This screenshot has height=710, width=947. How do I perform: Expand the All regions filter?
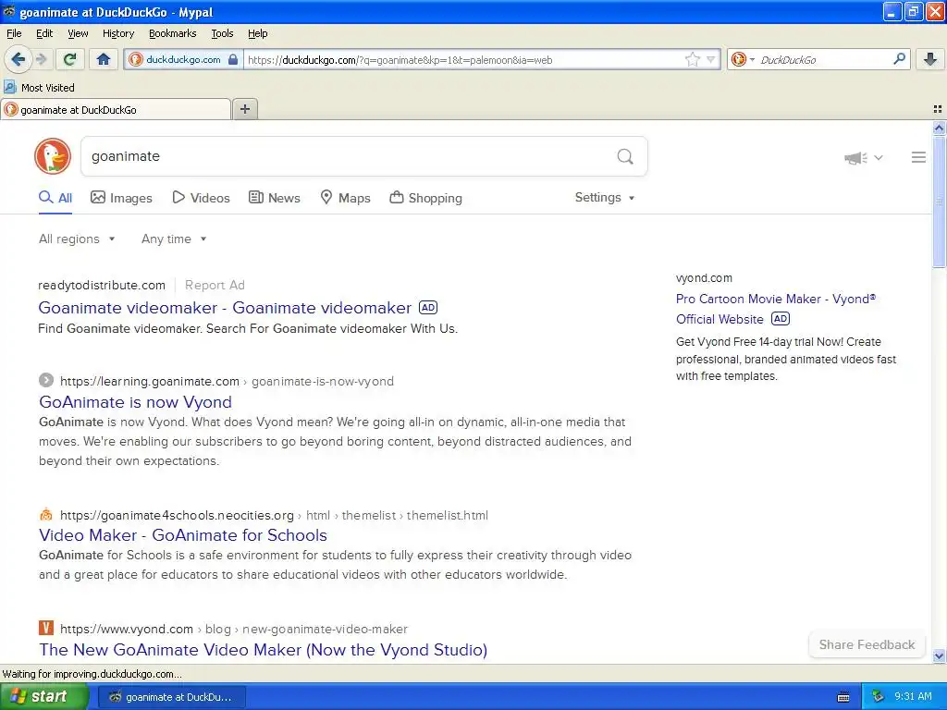tap(77, 239)
